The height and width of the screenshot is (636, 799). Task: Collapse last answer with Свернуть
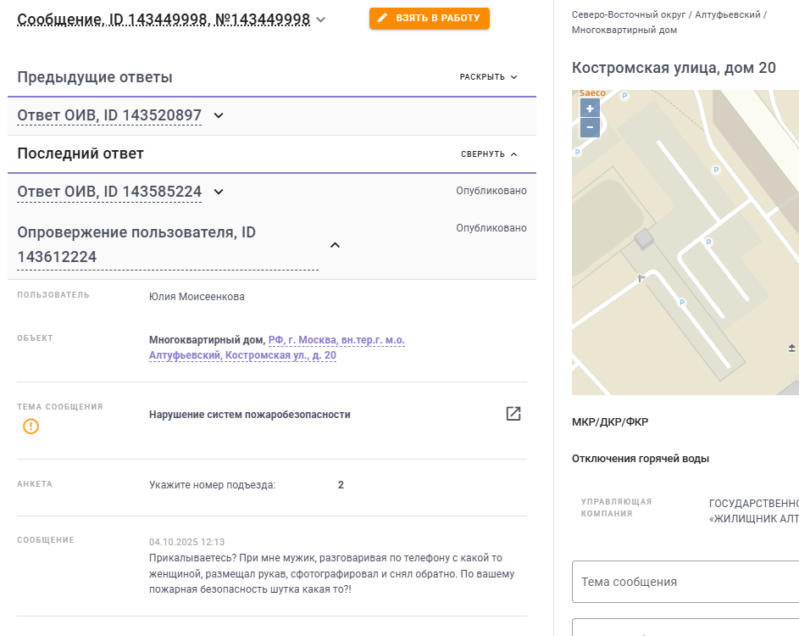point(489,154)
